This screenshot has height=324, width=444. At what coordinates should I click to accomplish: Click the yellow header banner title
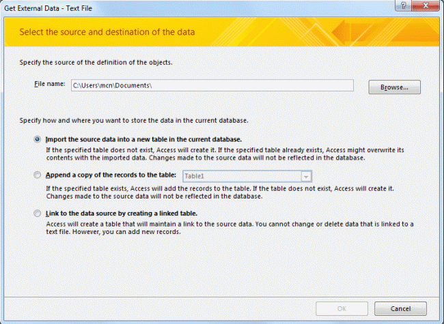[107, 32]
